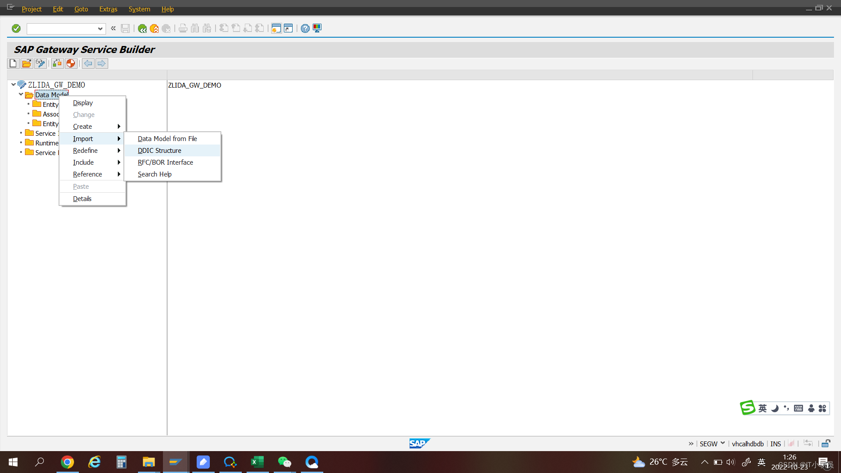The image size is (841, 473).
Task: Click the Create New Session icon
Action: click(x=276, y=28)
